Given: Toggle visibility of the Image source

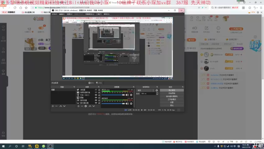Looking at the screenshot, I should click(96, 98).
